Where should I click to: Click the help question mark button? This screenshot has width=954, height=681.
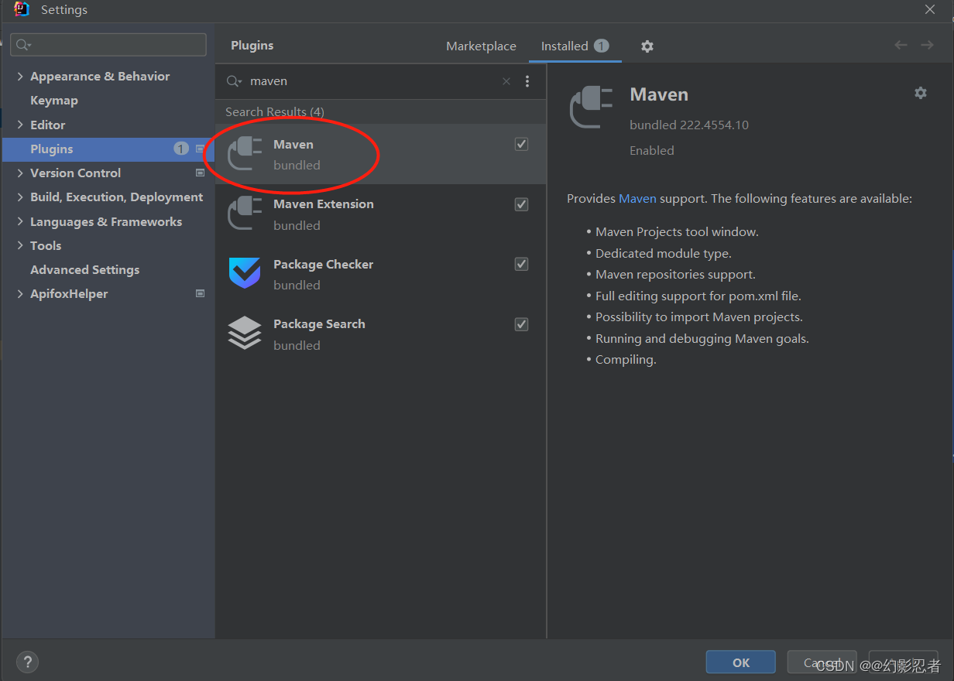tap(27, 662)
